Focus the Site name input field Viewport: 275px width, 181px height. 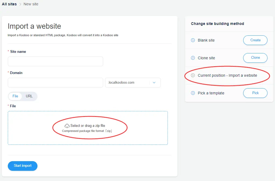coord(55,61)
